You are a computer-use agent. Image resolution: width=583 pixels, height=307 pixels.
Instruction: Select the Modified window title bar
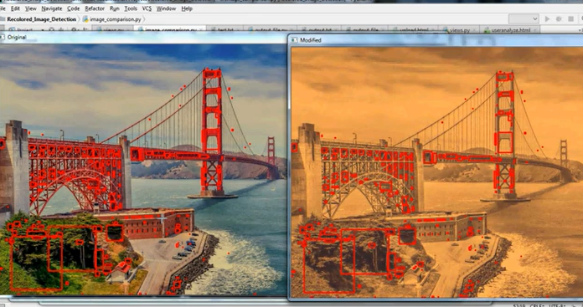tap(436, 40)
